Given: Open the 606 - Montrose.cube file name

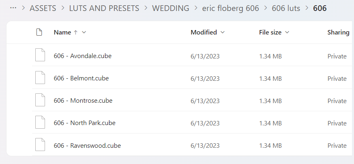Looking at the screenshot, I should click(x=83, y=101).
